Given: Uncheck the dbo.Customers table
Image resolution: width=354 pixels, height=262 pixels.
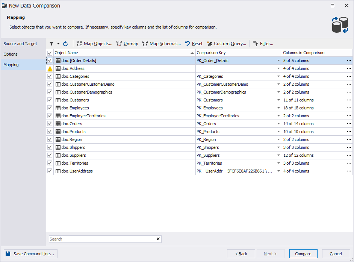Looking at the screenshot, I should (x=50, y=100).
